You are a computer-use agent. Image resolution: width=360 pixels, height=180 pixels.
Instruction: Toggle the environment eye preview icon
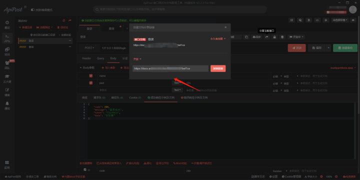coord(353,20)
